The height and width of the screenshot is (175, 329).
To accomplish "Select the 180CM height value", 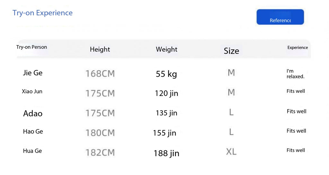I will (x=100, y=133).
